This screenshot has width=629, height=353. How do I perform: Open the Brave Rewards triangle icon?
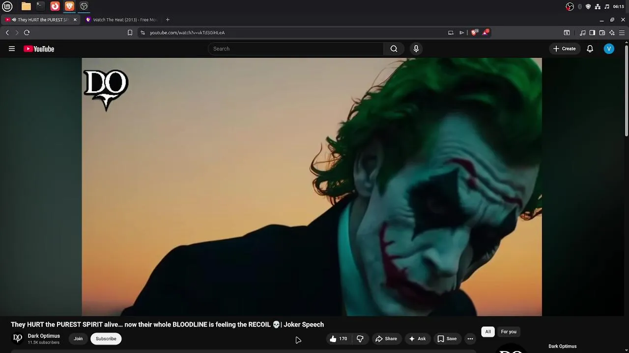(x=486, y=32)
